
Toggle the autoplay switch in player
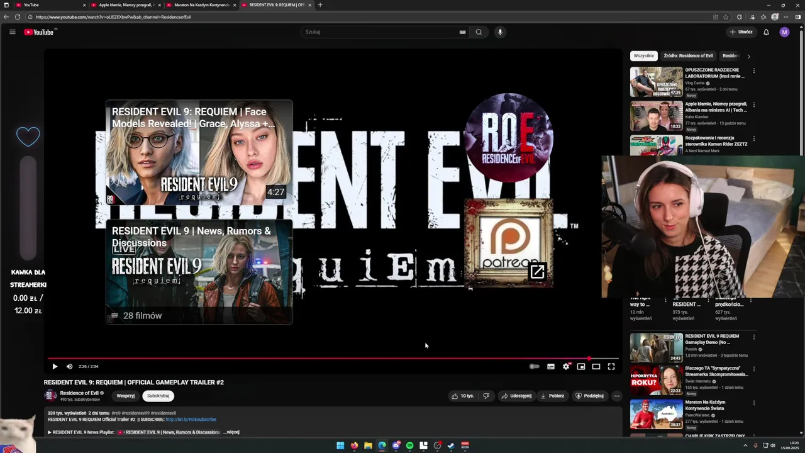pos(534,366)
